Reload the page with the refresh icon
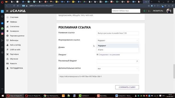175x98 pixels. [14, 6]
